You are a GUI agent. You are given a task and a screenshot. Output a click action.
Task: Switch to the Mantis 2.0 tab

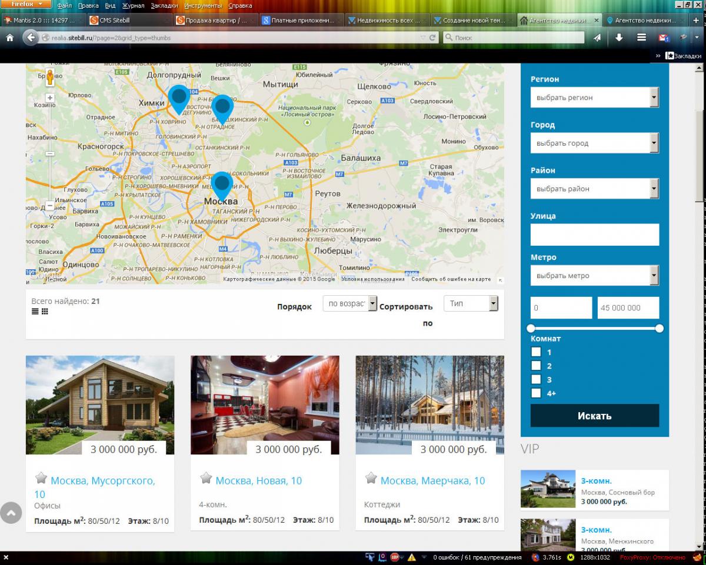pos(44,20)
